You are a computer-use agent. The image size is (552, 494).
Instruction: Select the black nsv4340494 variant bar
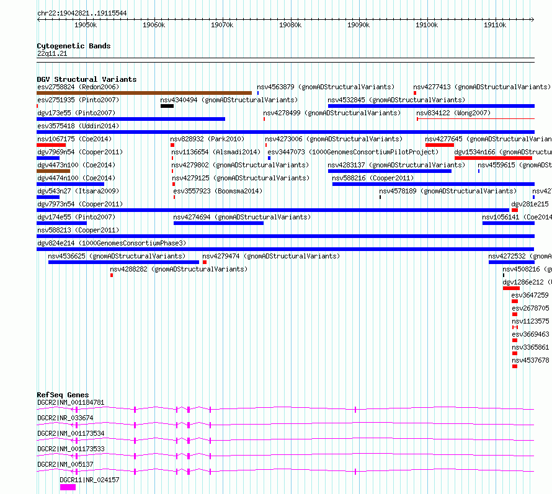(167, 106)
